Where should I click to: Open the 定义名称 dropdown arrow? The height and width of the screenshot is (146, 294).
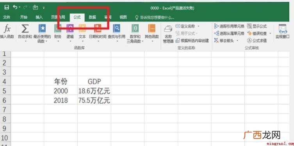pyautogui.click(x=198, y=26)
